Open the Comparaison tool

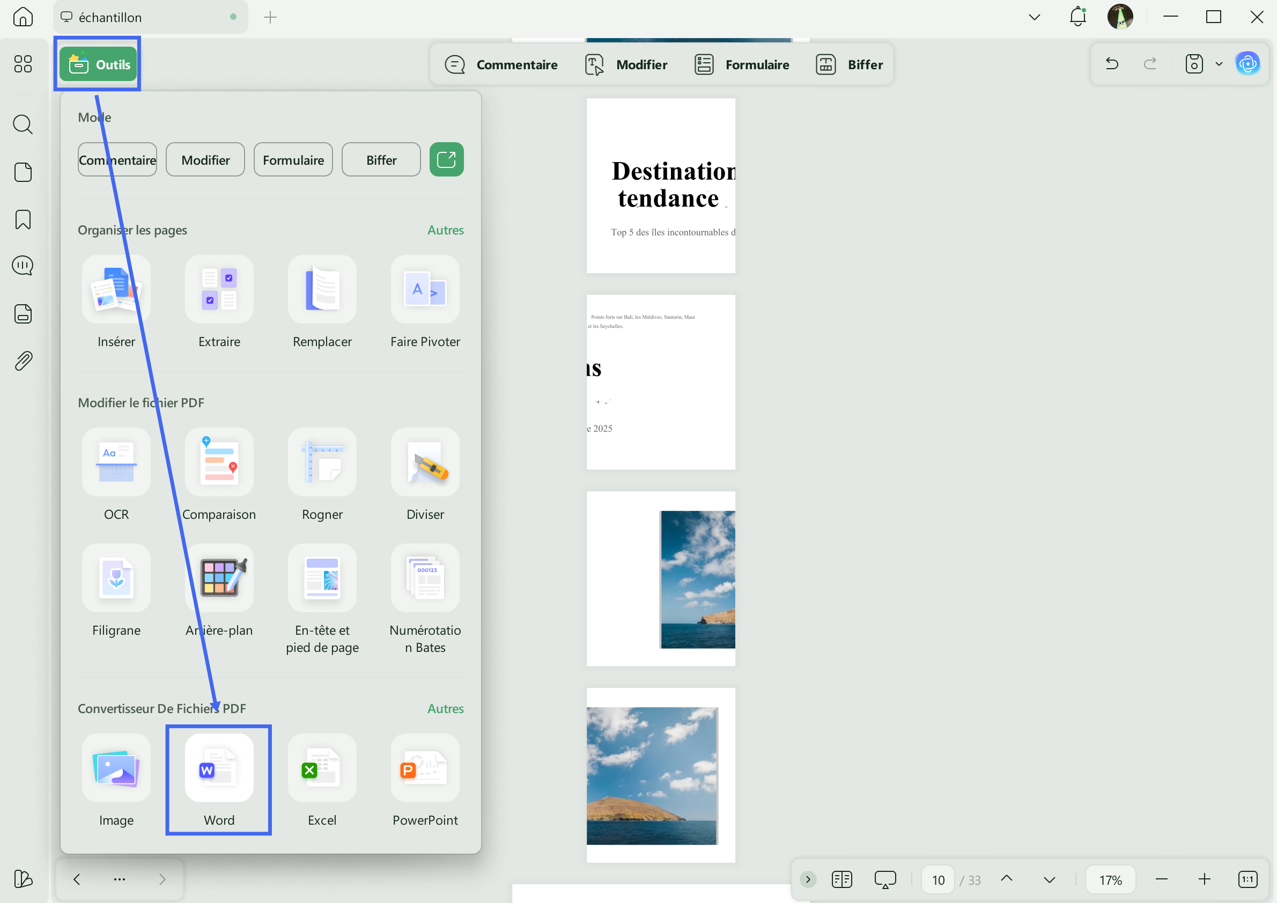(x=219, y=462)
